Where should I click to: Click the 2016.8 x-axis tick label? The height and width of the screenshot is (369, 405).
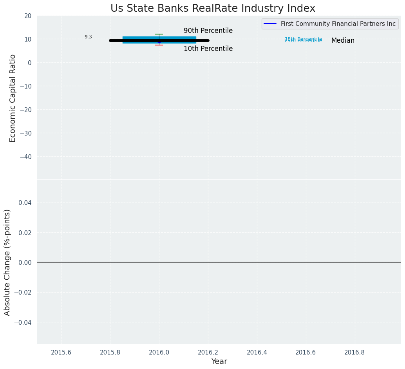pyautogui.click(x=354, y=352)
